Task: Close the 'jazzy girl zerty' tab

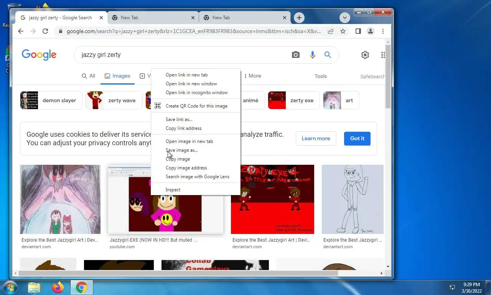Action: (102, 18)
